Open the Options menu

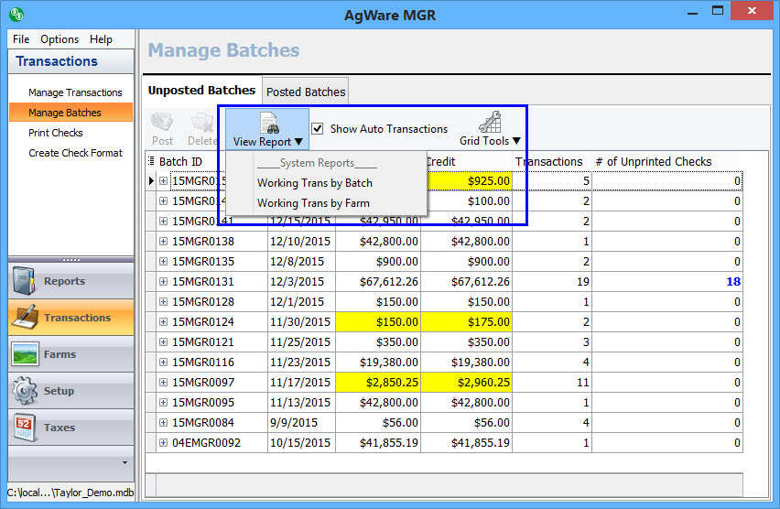pyautogui.click(x=60, y=39)
